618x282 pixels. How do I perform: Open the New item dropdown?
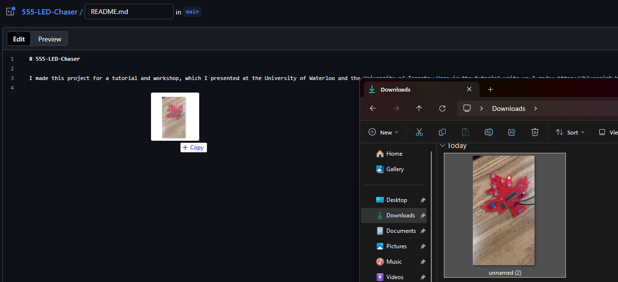(x=384, y=132)
